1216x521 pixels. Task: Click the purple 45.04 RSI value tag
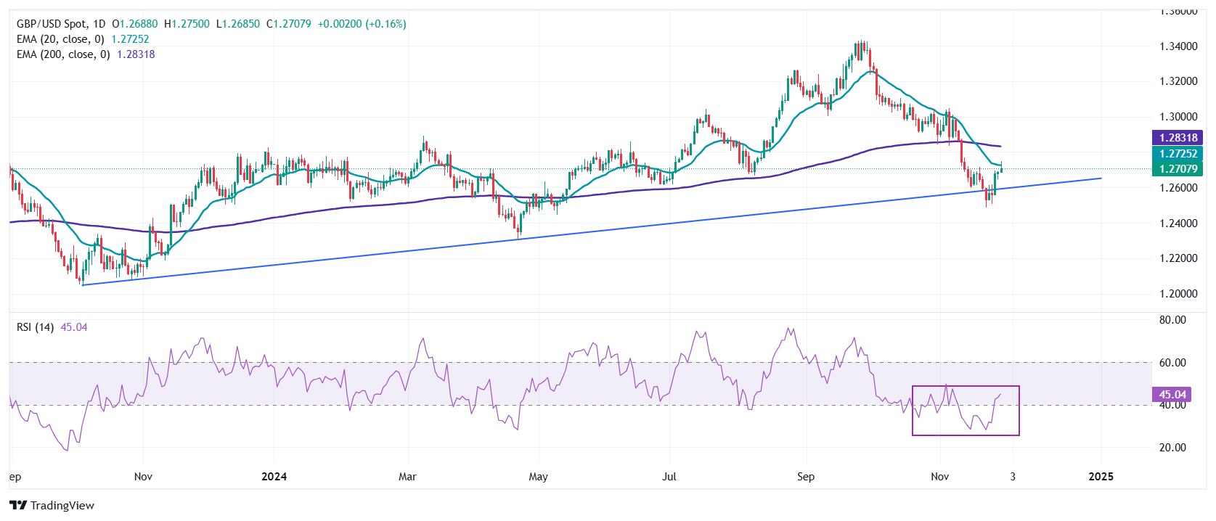point(1172,395)
